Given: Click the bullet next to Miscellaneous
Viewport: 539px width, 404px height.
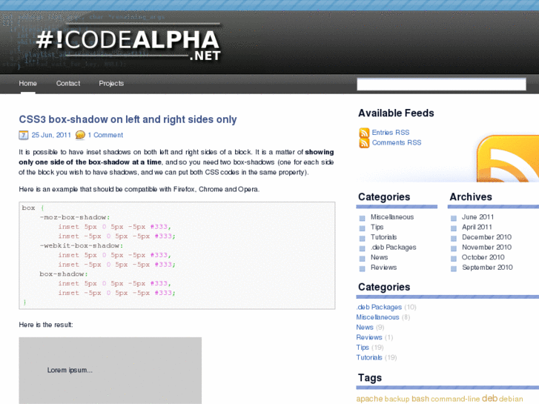Looking at the screenshot, I should [x=362, y=218].
